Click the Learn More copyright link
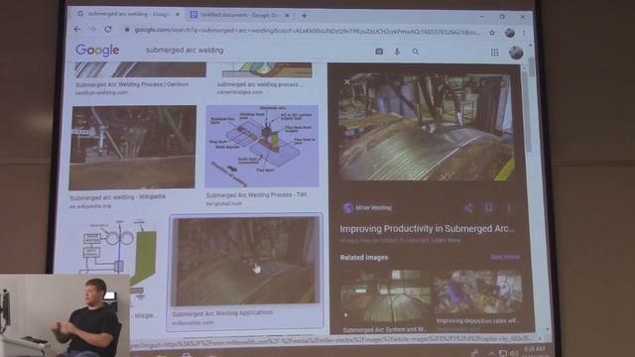635x357 pixels. coord(445,240)
